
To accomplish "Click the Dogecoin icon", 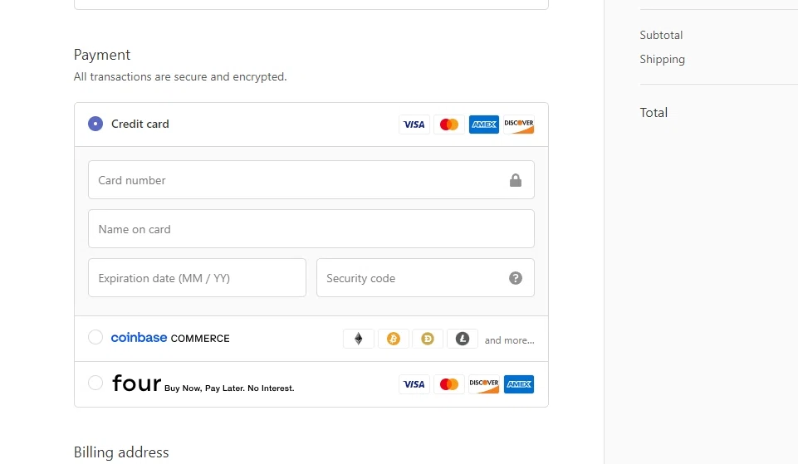I will coord(428,339).
